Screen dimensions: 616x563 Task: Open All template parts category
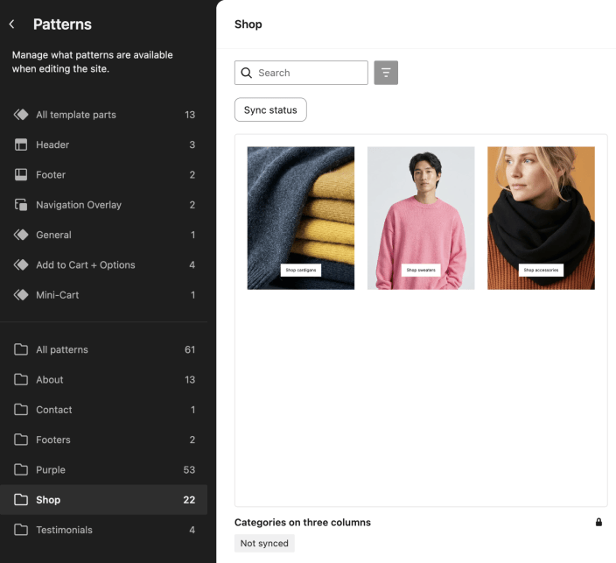tap(104, 115)
